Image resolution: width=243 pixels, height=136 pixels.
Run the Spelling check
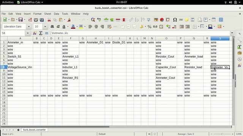pyautogui.click(x=99, y=20)
